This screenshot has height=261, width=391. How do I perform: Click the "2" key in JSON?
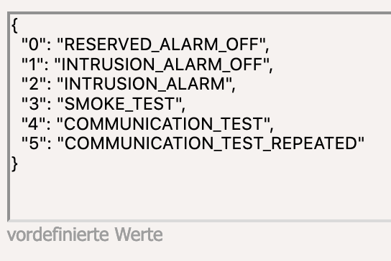click(34, 84)
